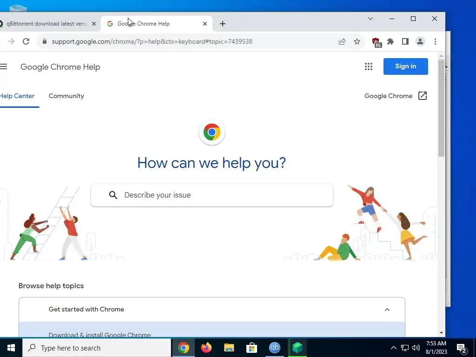Image resolution: width=476 pixels, height=357 pixels.
Task: Open the red shield extension with the 15 badge
Action: pyautogui.click(x=377, y=42)
